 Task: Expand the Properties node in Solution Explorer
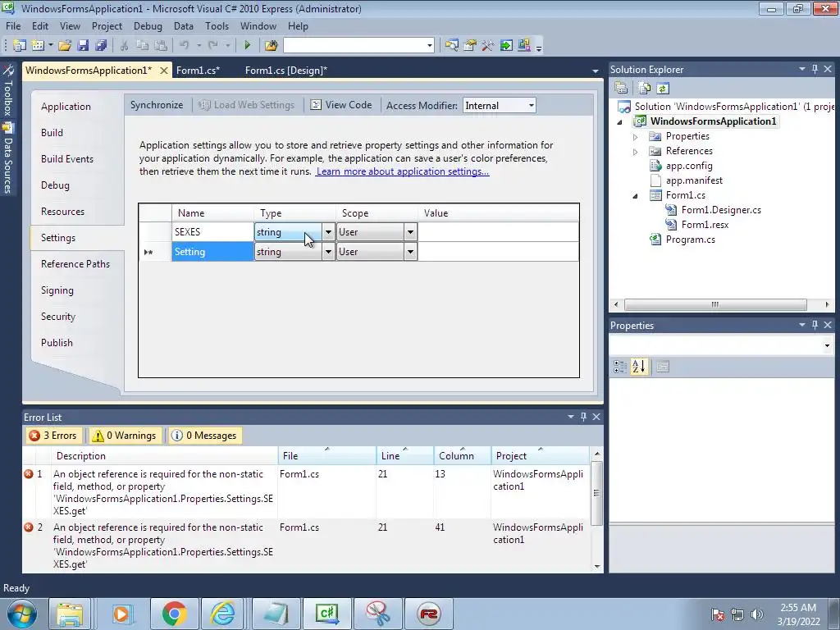[x=636, y=137]
